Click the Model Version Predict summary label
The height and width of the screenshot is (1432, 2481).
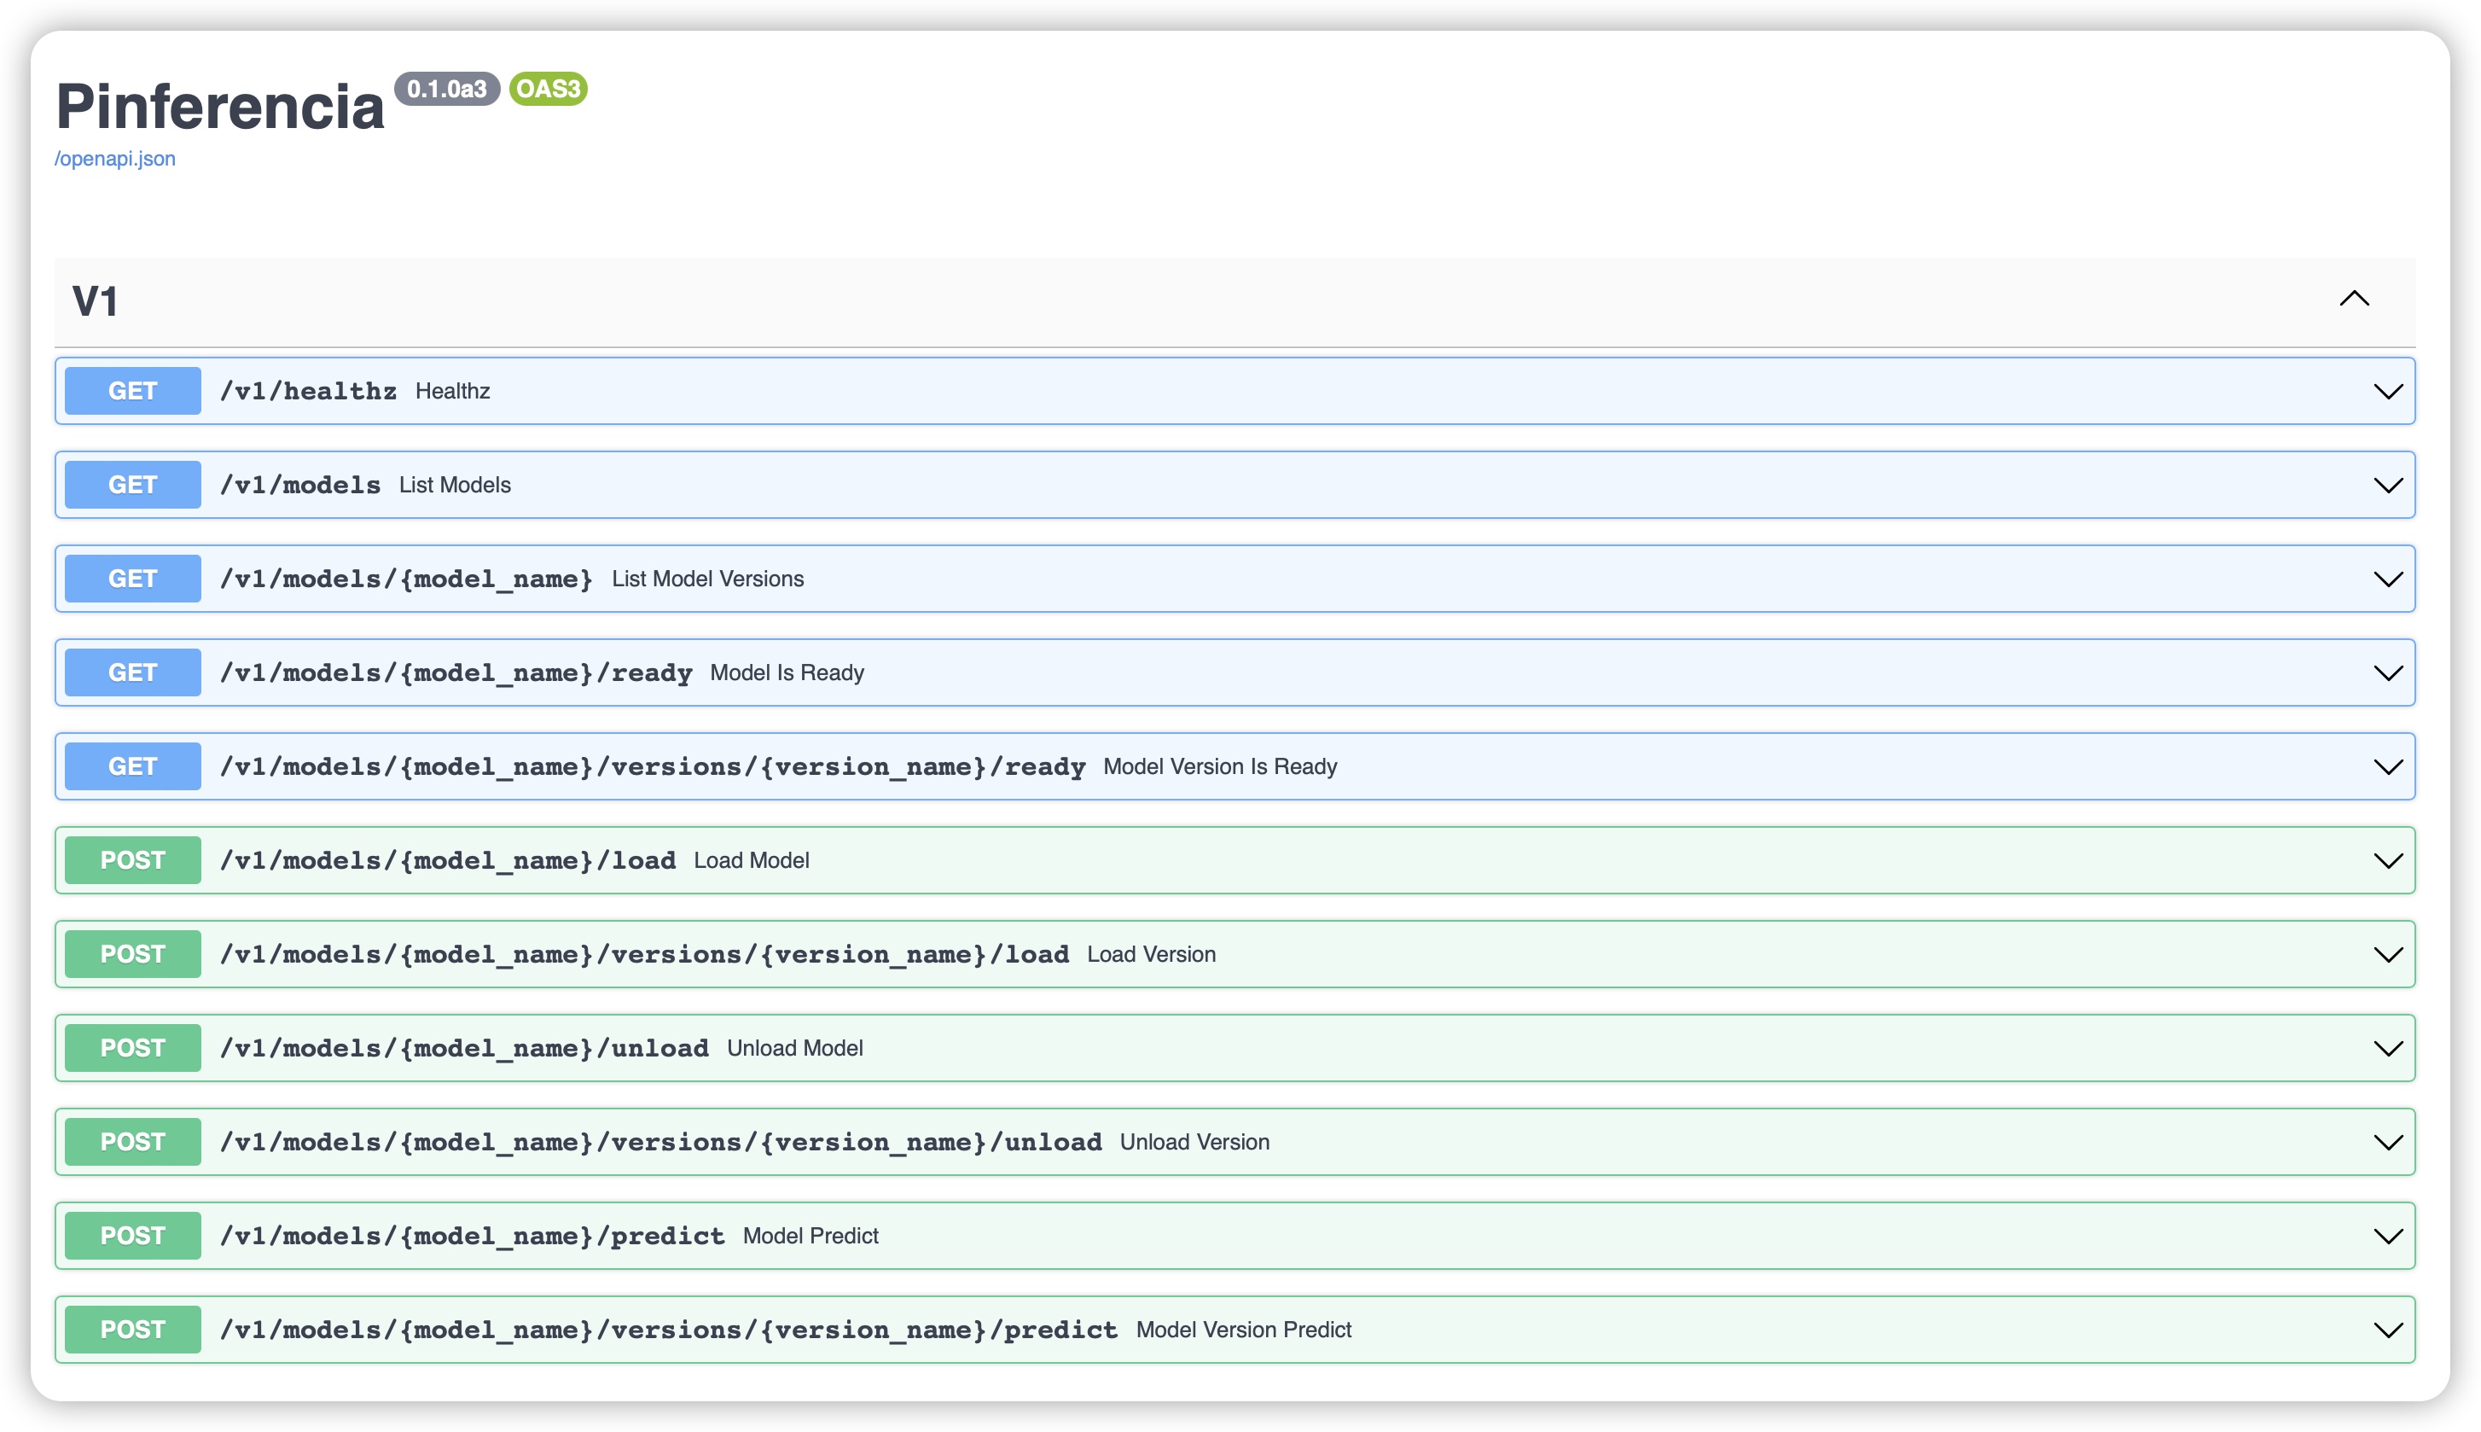tap(1243, 1330)
